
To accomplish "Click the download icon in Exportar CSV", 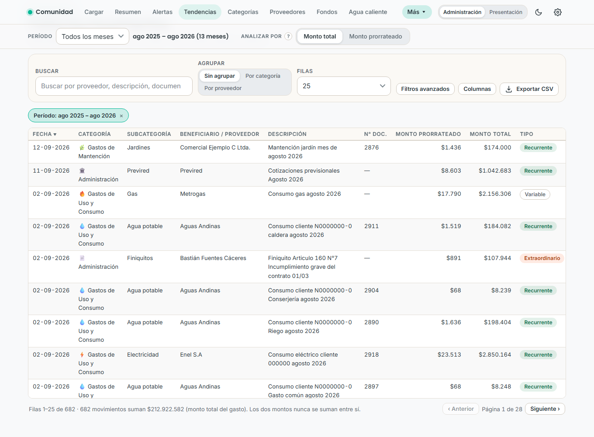I will [509, 89].
